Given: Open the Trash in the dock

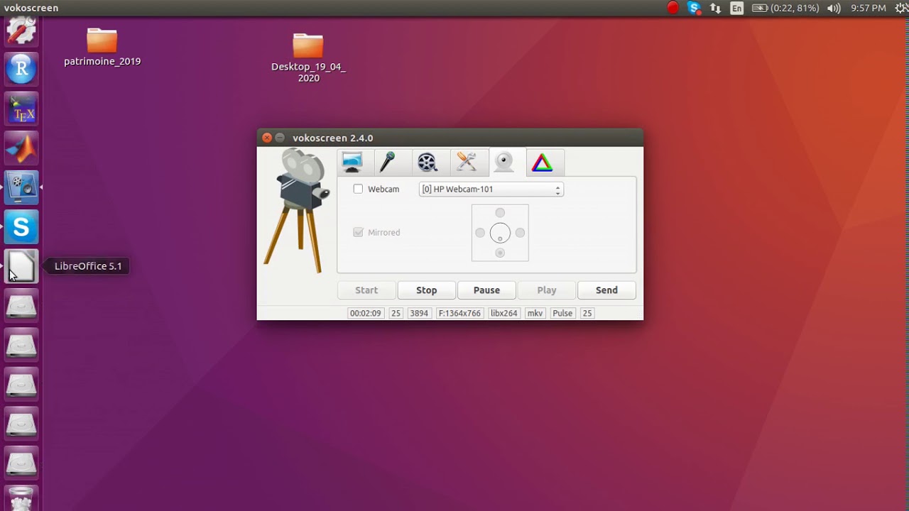Looking at the screenshot, I should (21, 498).
